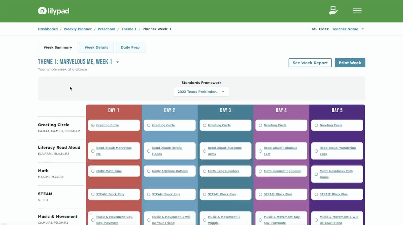Select the Literacy Read Aloud row heading

59,148
